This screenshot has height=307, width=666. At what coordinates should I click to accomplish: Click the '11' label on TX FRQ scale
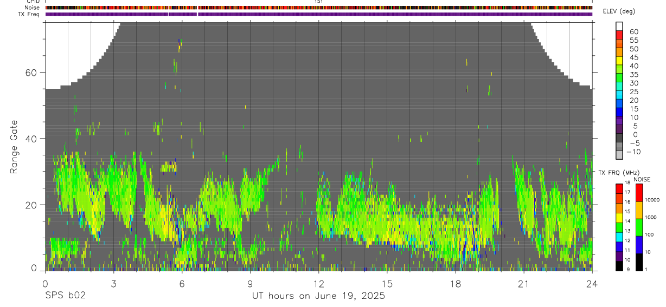pyautogui.click(x=626, y=250)
